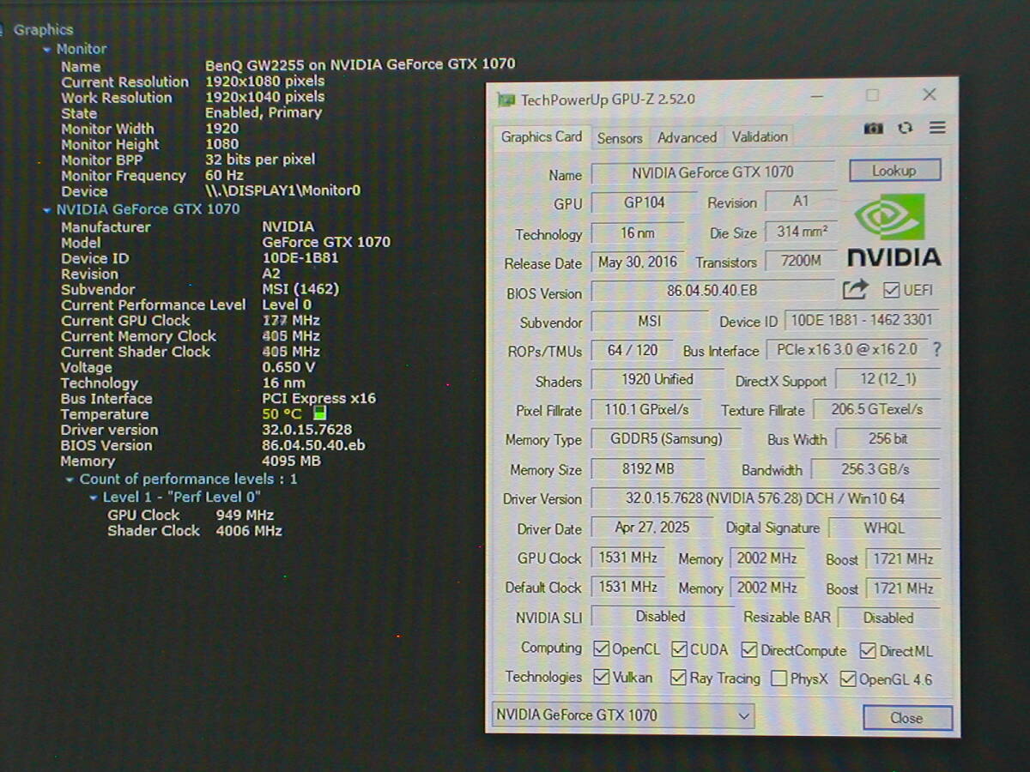Click the Memory Size 8192 MB field

[x=648, y=469]
